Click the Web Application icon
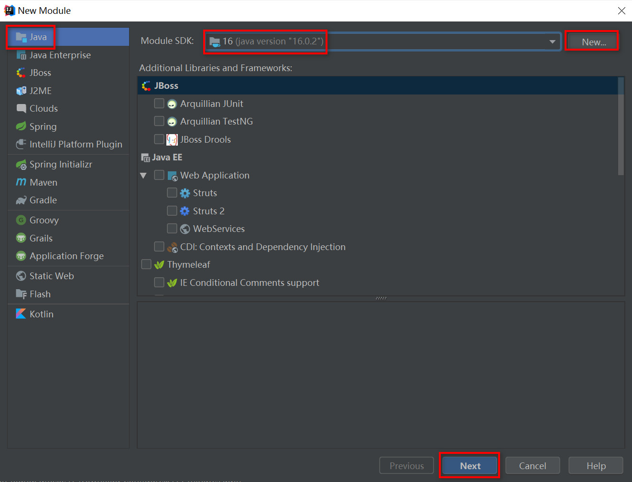The width and height of the screenshot is (632, 482). coord(173,176)
